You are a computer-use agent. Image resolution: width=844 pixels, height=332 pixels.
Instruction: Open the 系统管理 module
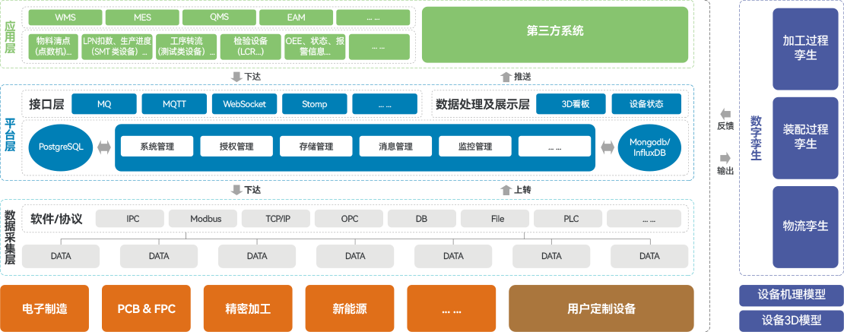click(x=157, y=146)
